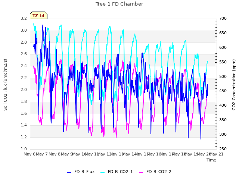Click the magenta FD_B_CO2_2 legend swatch
Image resolution: width=239 pixels, height=179 pixels.
tap(141, 172)
